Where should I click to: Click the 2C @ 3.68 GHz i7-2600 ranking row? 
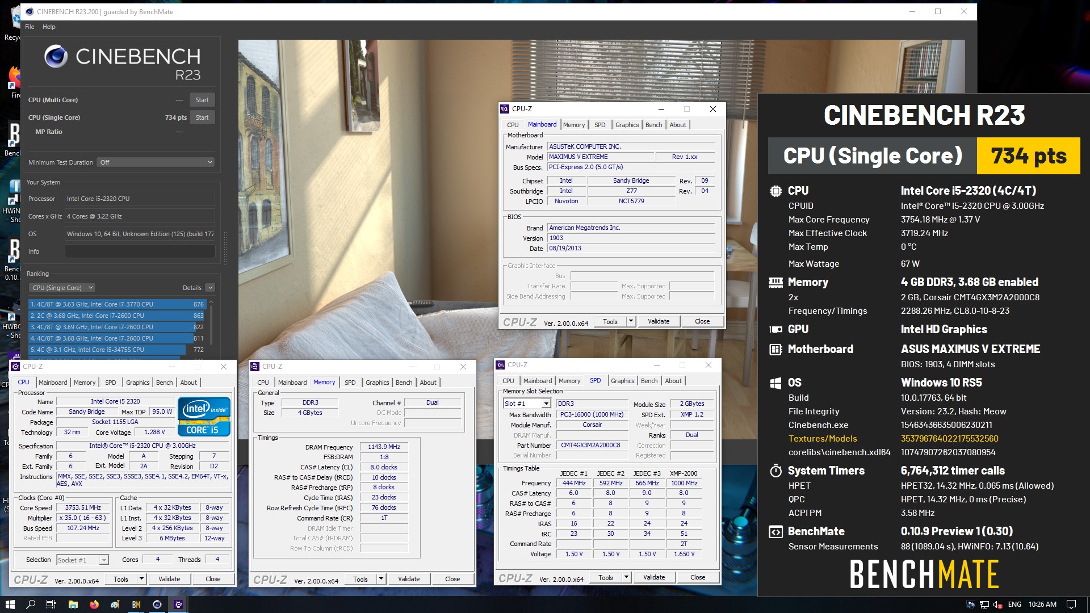117,316
